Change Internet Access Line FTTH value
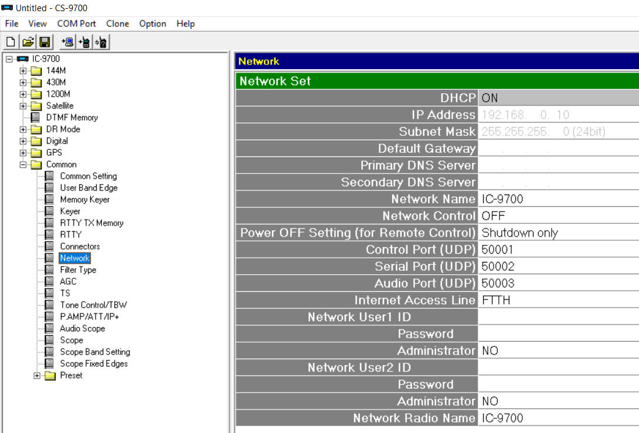The height and width of the screenshot is (433, 639). click(x=558, y=300)
